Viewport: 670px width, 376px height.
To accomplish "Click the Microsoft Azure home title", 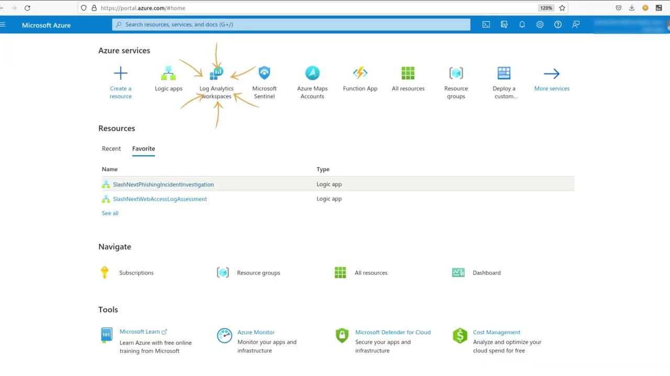I will click(x=46, y=25).
